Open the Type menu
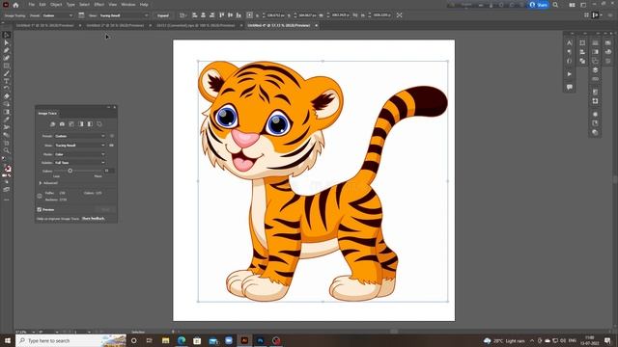Viewport: 618px width, 347px height. tap(70, 5)
